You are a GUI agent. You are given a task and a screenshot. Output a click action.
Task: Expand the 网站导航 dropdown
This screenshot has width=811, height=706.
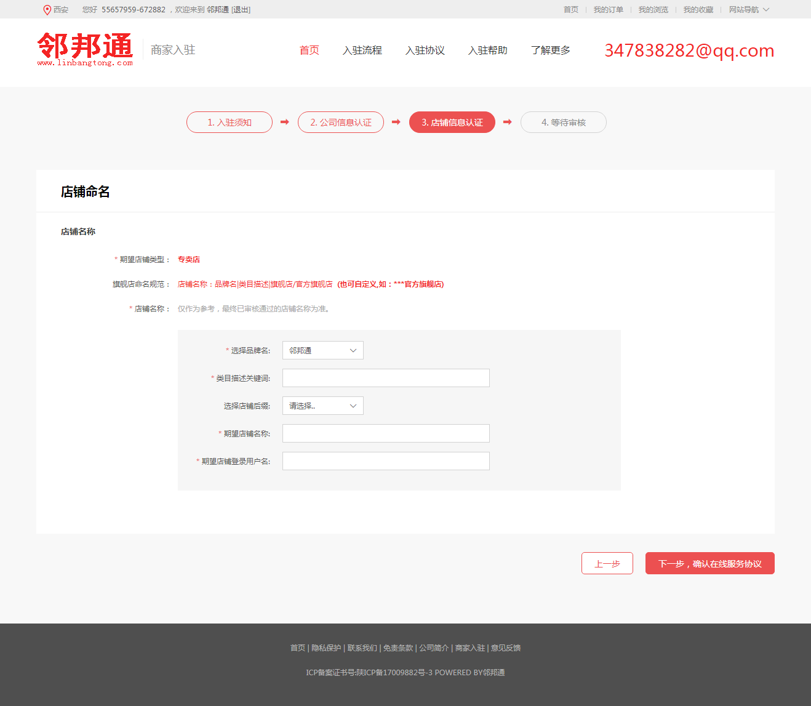click(x=748, y=10)
